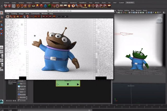Click the pause render shelf icon

coord(17,6)
